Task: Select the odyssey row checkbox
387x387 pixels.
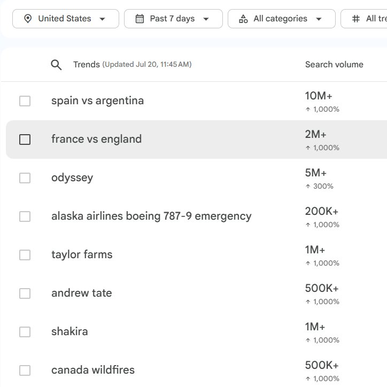Action: 25,178
